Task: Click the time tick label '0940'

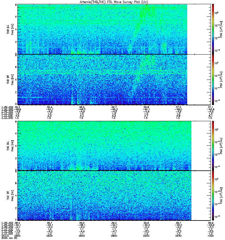Action: click(178, 236)
